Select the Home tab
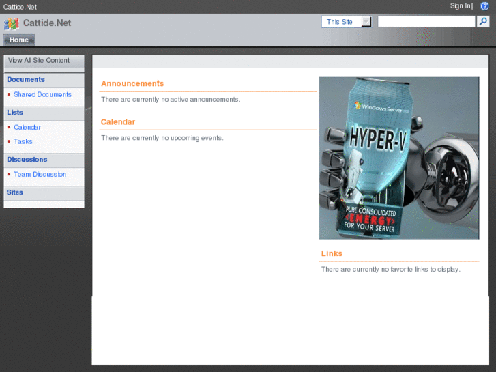The image size is (496, 372). click(19, 40)
